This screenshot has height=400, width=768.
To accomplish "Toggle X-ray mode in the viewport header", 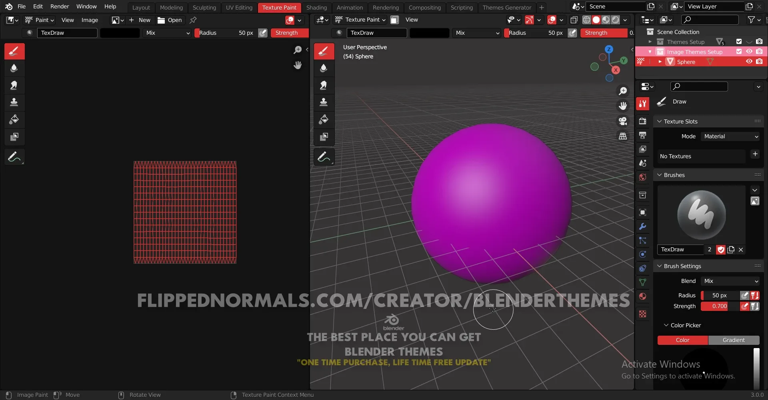I will (574, 20).
